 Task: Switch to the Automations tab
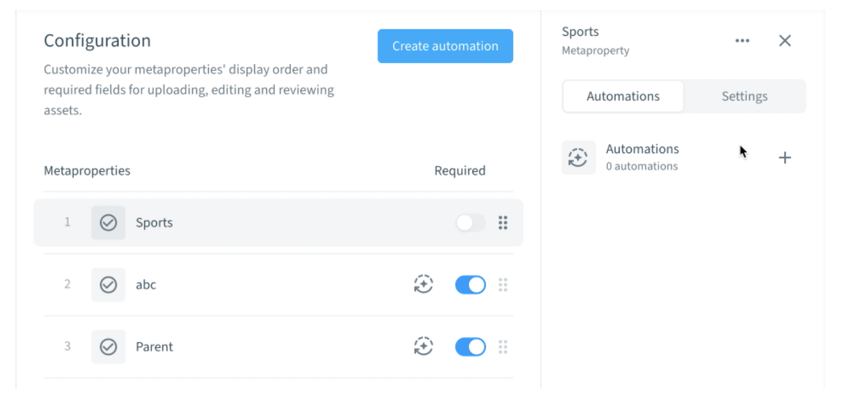tap(623, 96)
